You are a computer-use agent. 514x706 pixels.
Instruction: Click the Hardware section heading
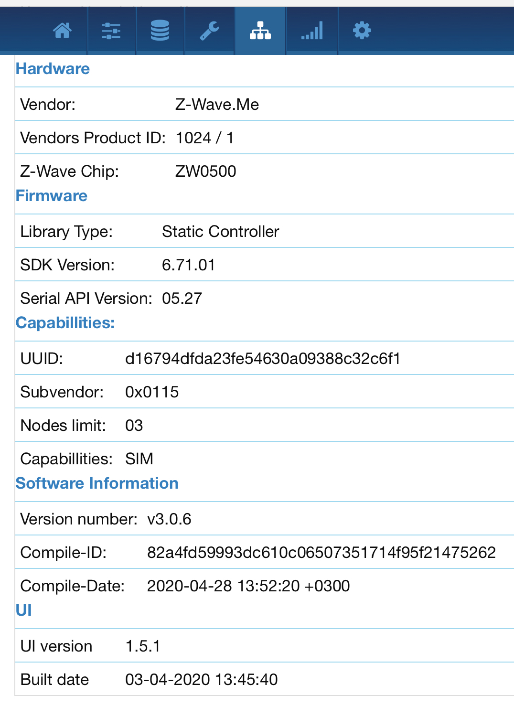coord(53,69)
